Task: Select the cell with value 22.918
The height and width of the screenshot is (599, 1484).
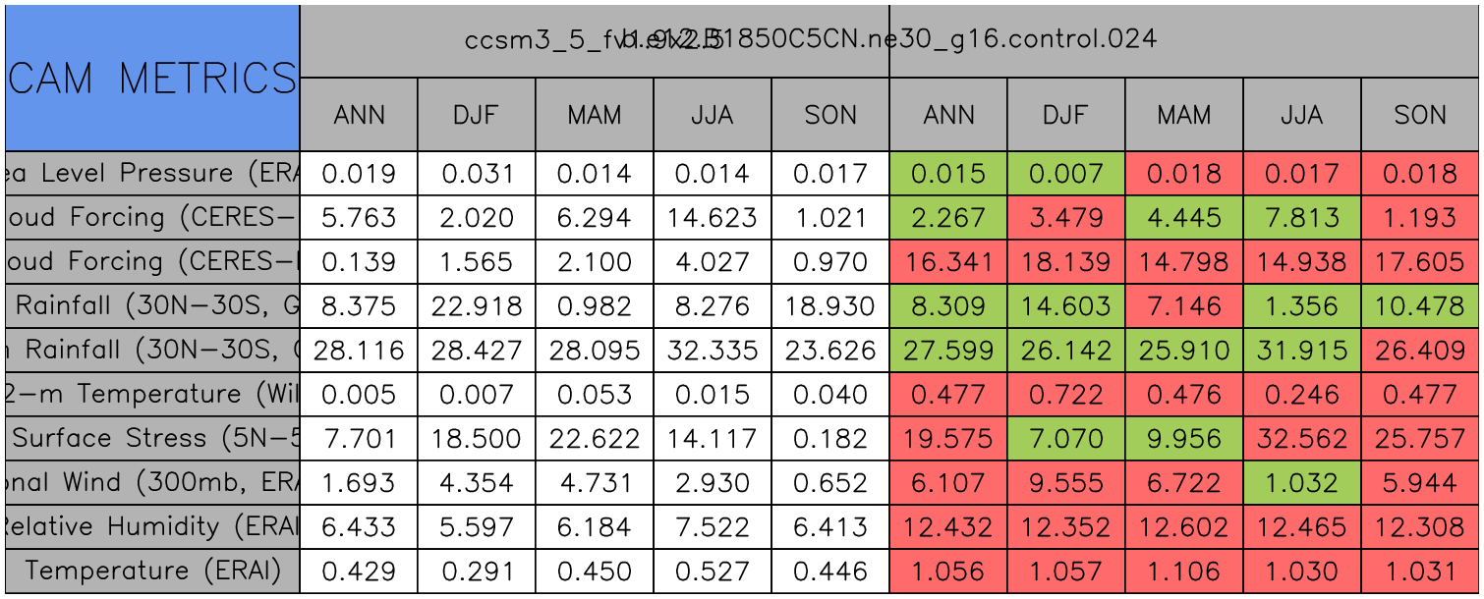Action: pos(477,305)
